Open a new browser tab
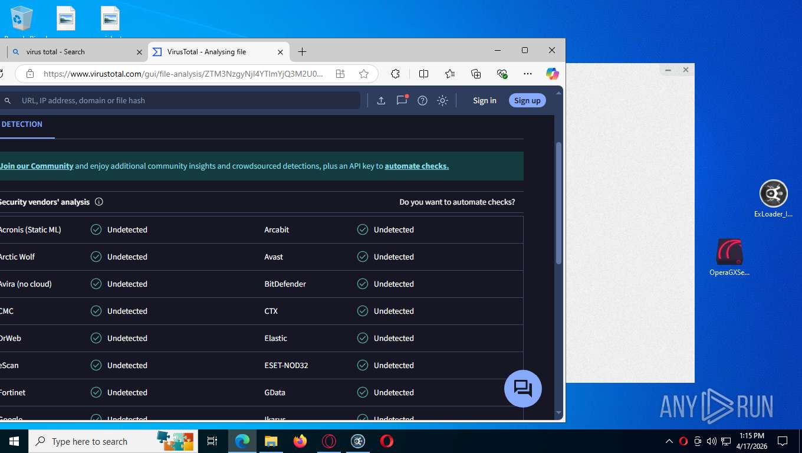The image size is (802, 453). pyautogui.click(x=302, y=52)
